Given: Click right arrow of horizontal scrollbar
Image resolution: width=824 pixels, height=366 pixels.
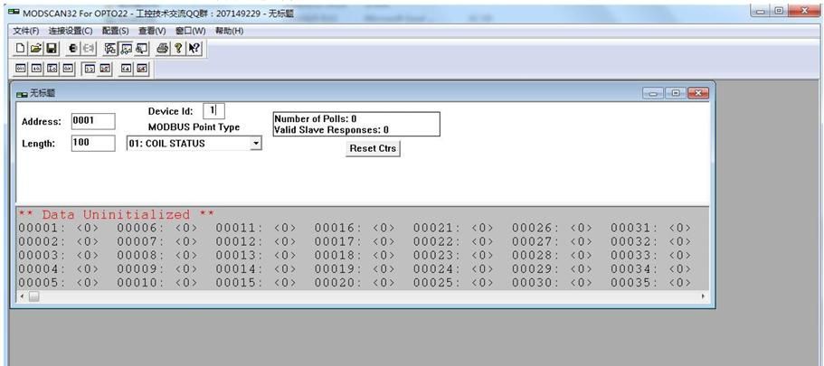Looking at the screenshot, I should 703,296.
